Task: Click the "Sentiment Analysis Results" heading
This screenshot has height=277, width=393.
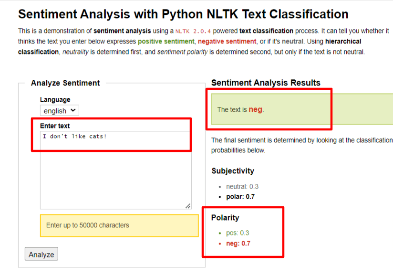Action: [266, 83]
